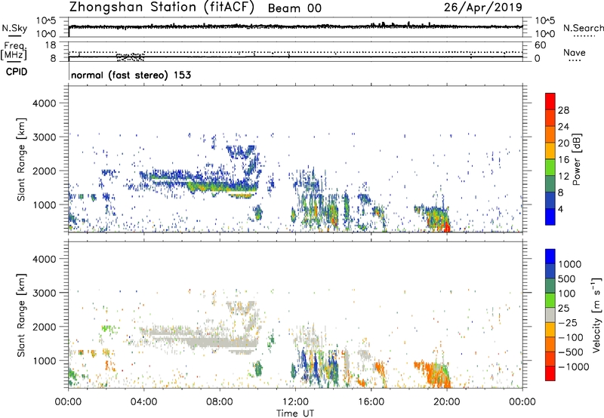The height and width of the screenshot is (418, 604).
Task: Click the "Nave" legend label
Action: coord(575,53)
